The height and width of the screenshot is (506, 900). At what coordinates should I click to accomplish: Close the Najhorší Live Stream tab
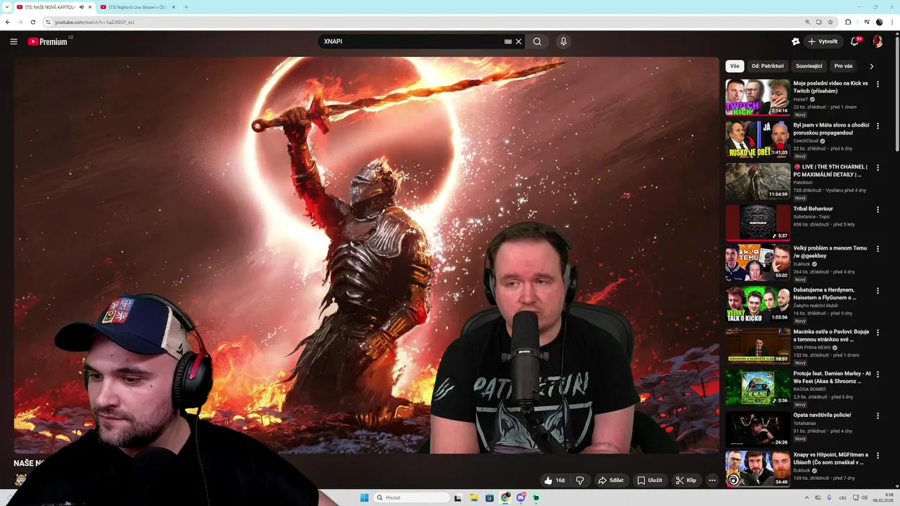(174, 7)
